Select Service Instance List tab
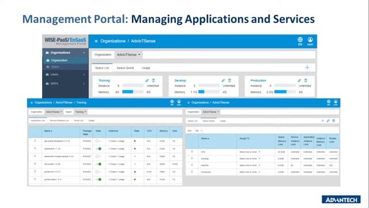 click(x=59, y=121)
